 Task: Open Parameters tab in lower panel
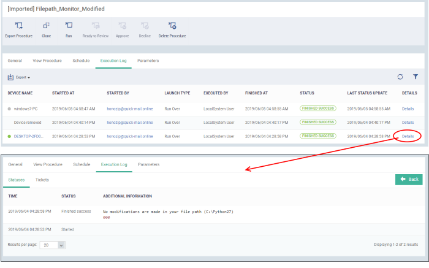tap(148, 164)
